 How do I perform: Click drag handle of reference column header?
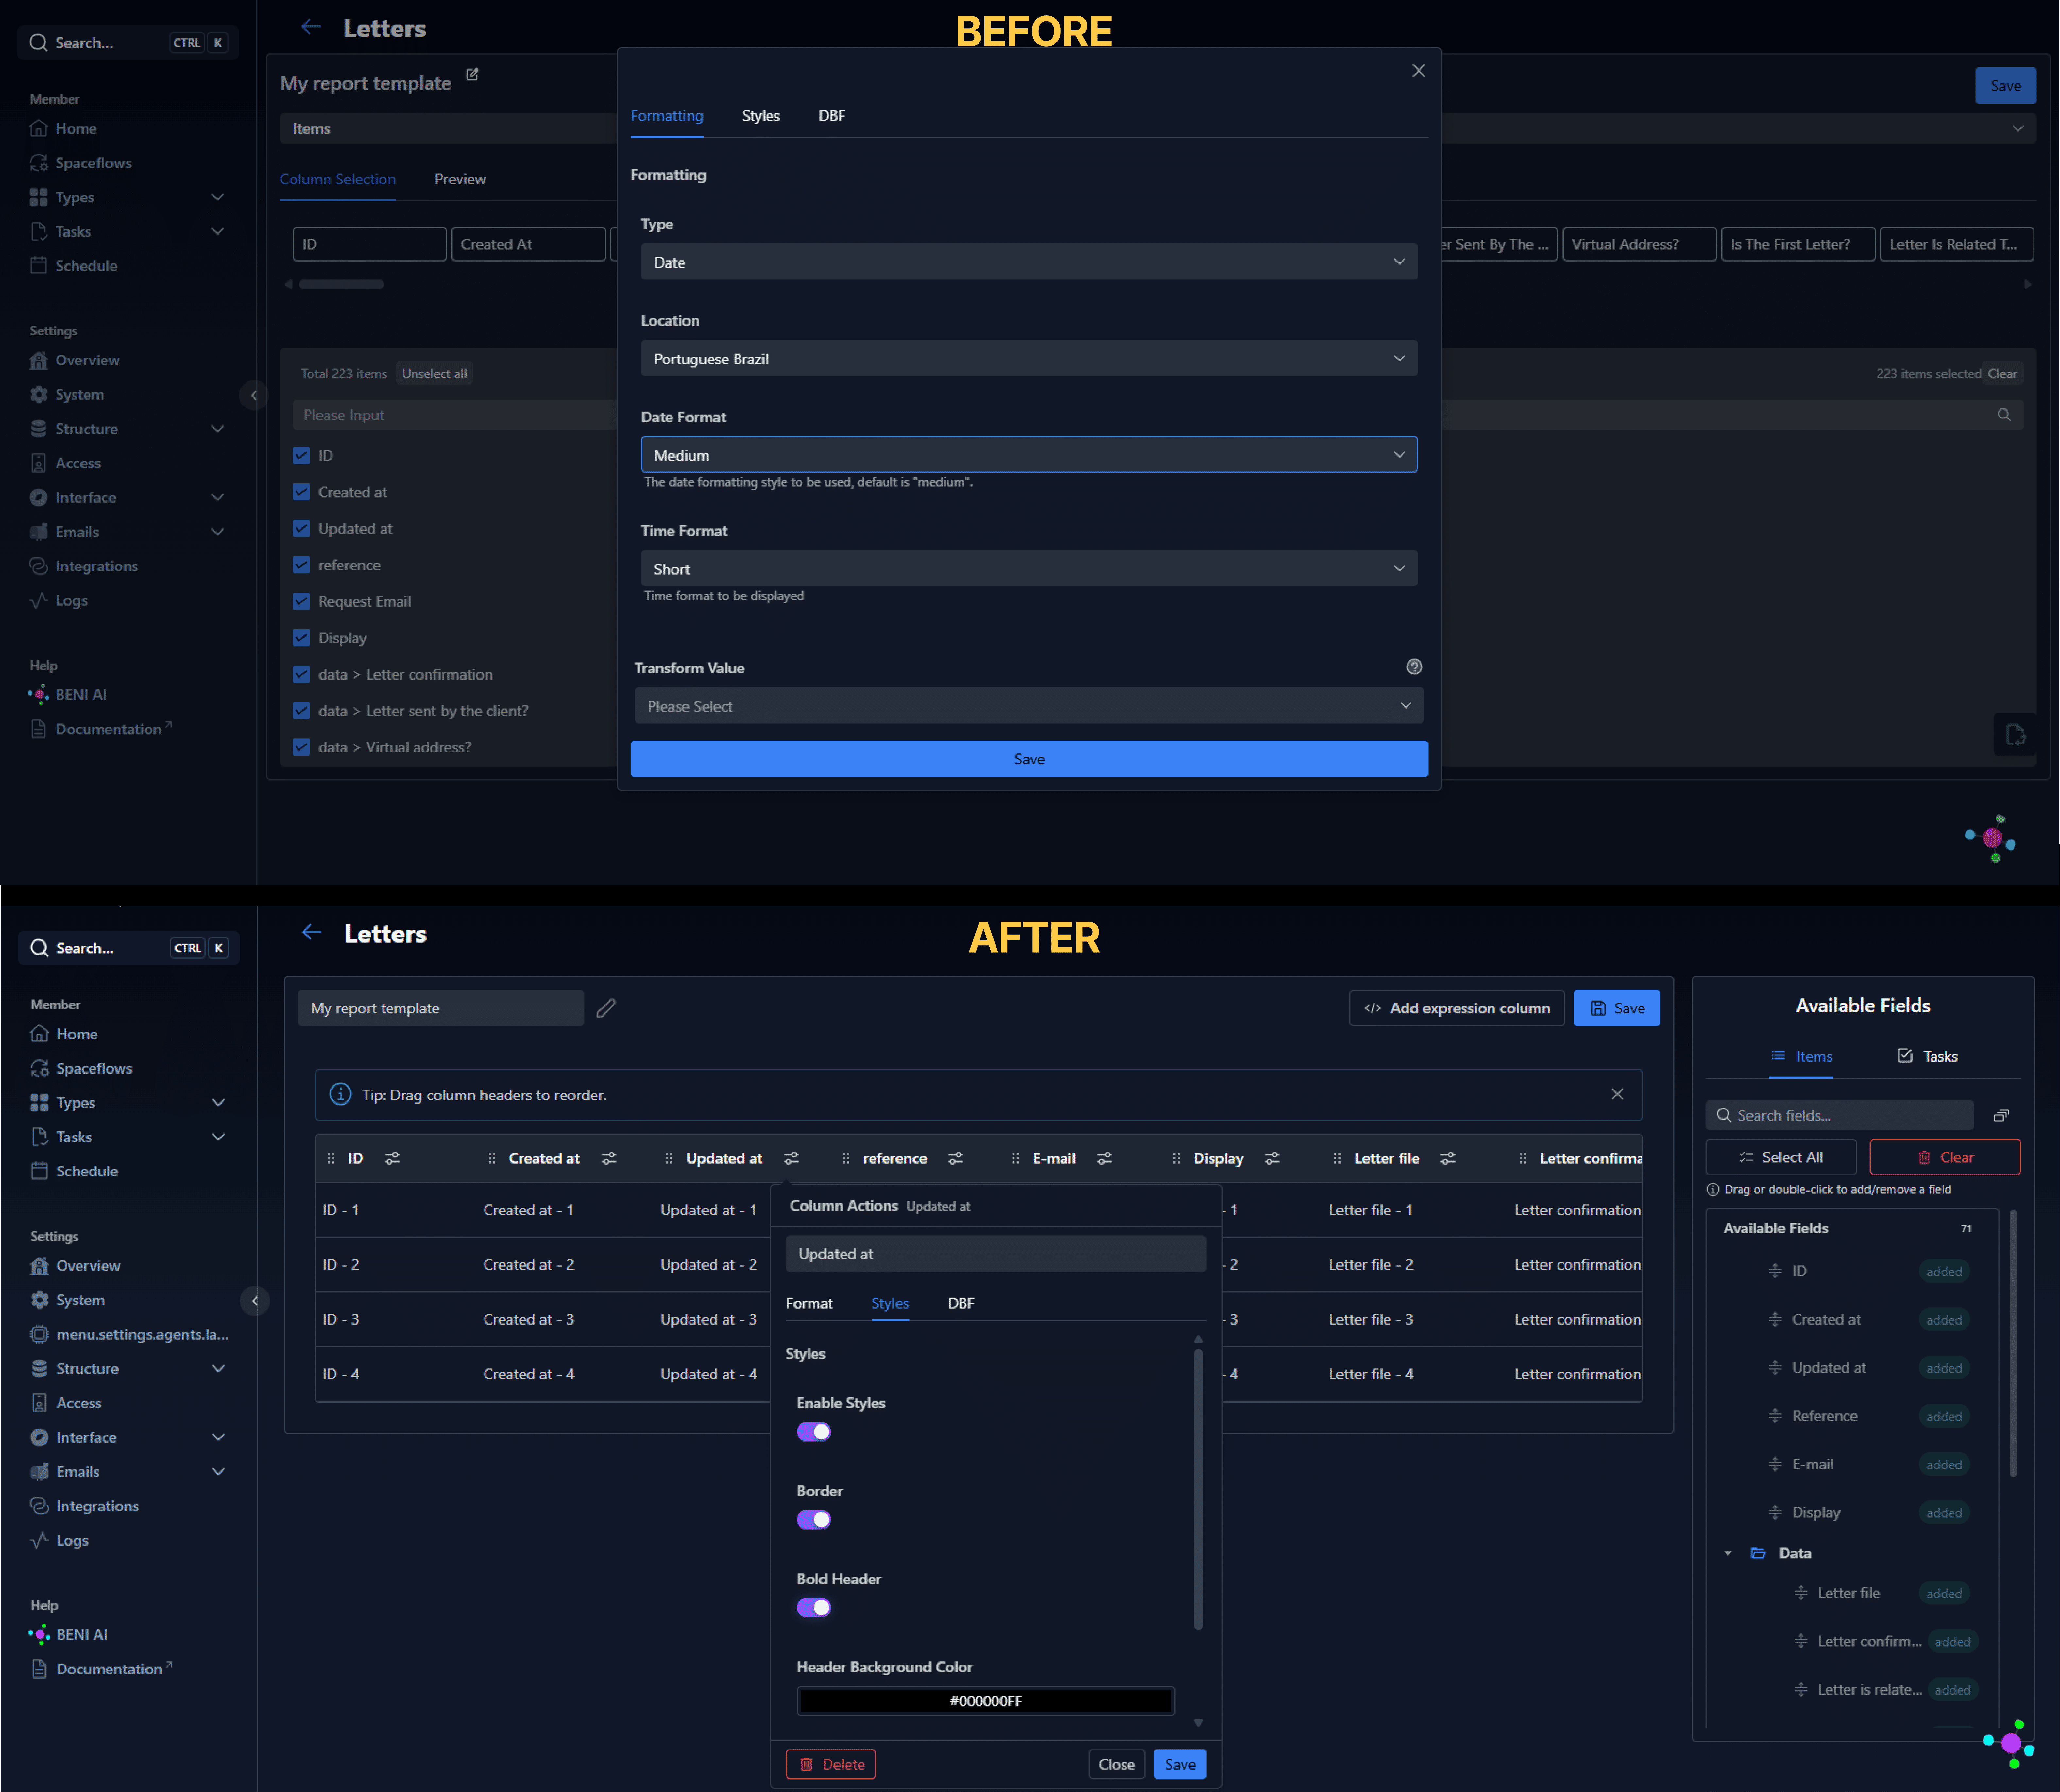tap(846, 1158)
